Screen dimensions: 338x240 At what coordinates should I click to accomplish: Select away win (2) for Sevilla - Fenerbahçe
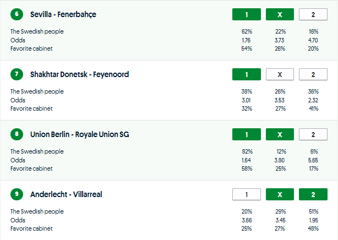313,14
